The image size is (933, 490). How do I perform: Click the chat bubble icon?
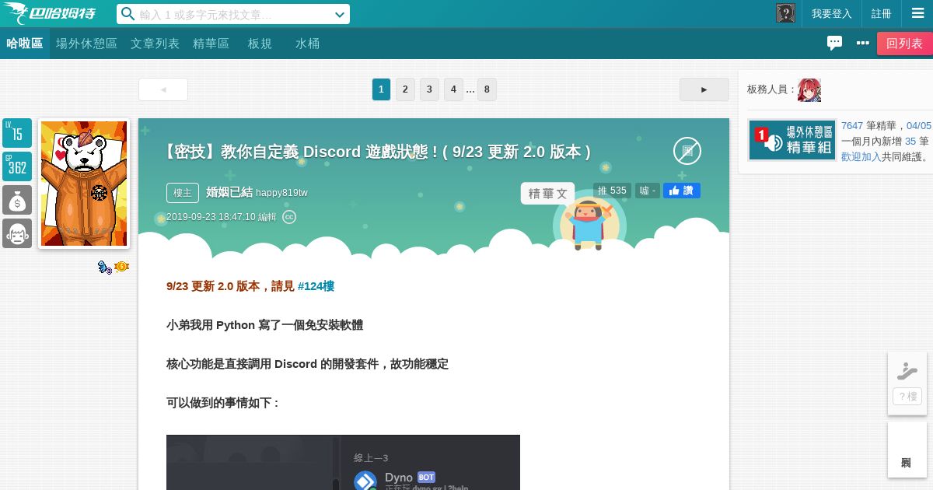(x=834, y=43)
